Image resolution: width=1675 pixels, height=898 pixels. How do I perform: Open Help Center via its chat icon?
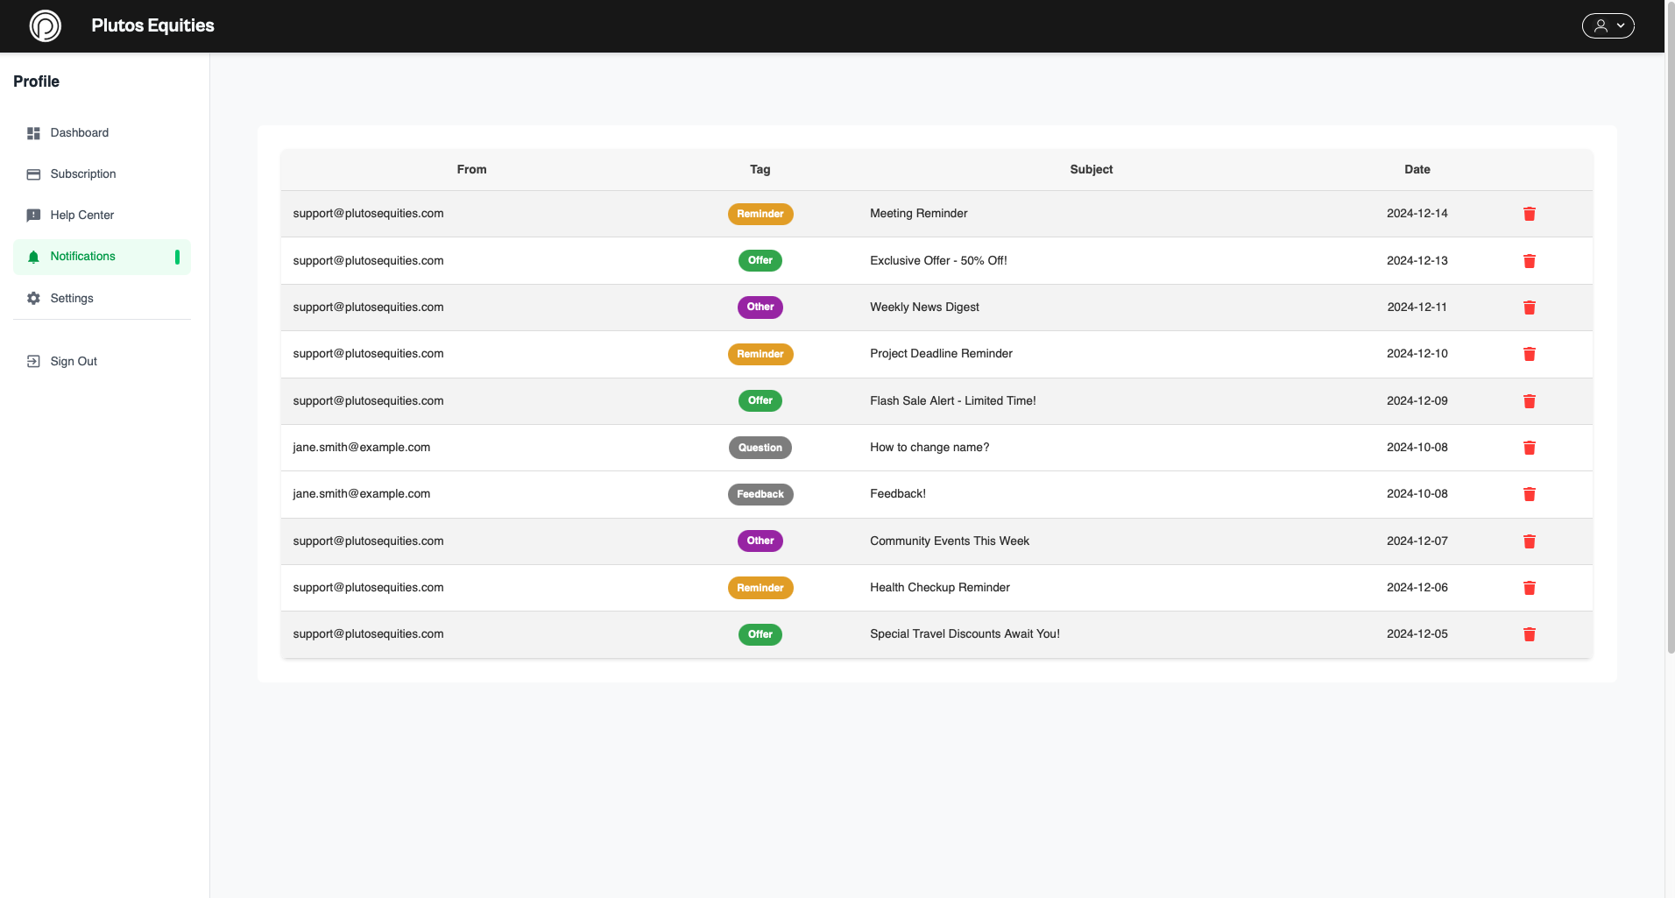click(33, 215)
